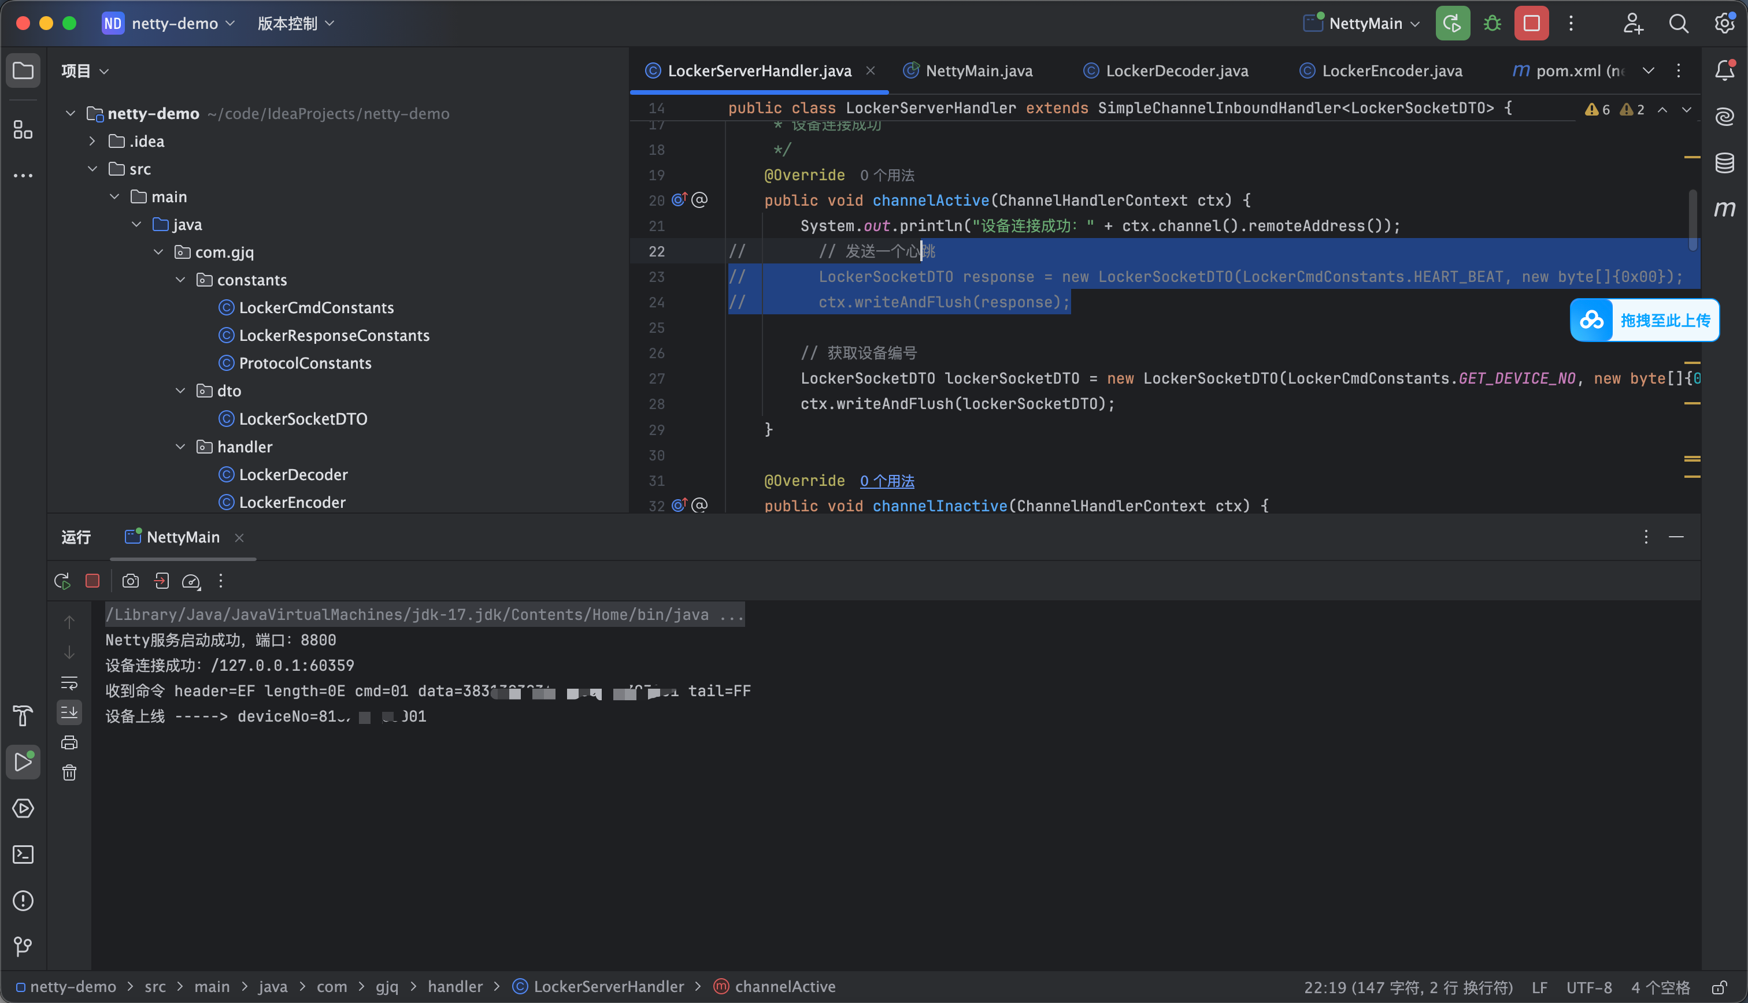
Task: Collapse the constants package folder
Action: point(180,280)
